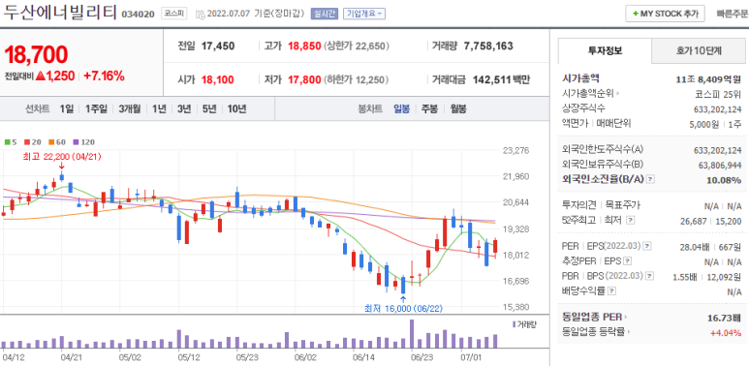Click the purple 120-day moving average legend swatch

click(75, 141)
